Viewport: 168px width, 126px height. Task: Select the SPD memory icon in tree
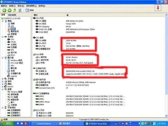[x=9, y=50]
